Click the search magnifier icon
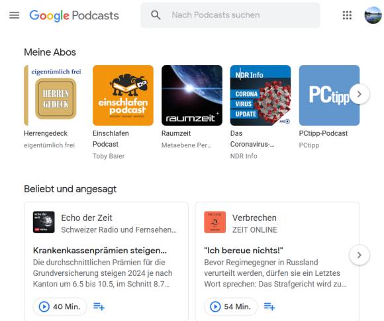Image resolution: width=384 pixels, height=321 pixels. coord(156,15)
